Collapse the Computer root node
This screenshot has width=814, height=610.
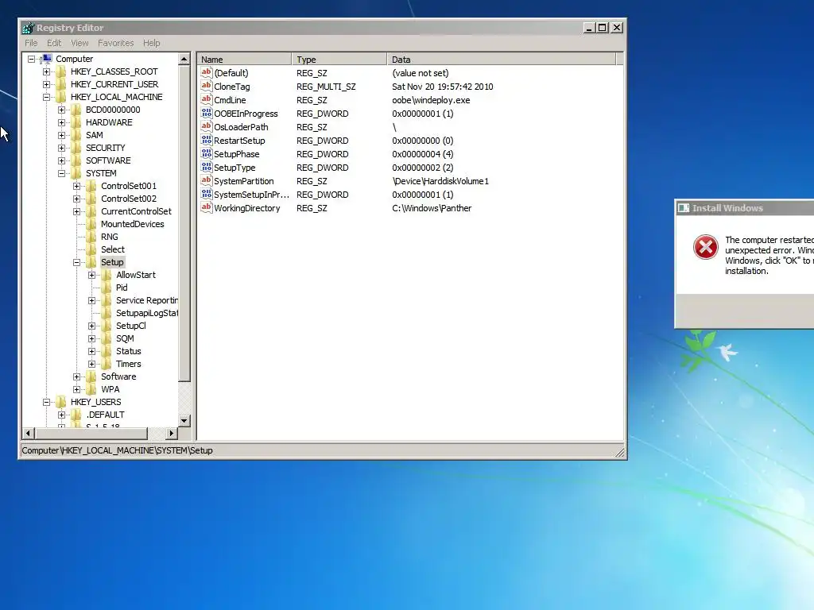31,59
